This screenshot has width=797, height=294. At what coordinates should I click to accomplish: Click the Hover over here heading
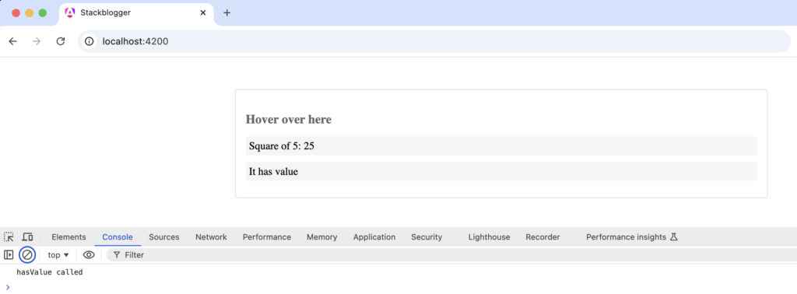pos(289,119)
